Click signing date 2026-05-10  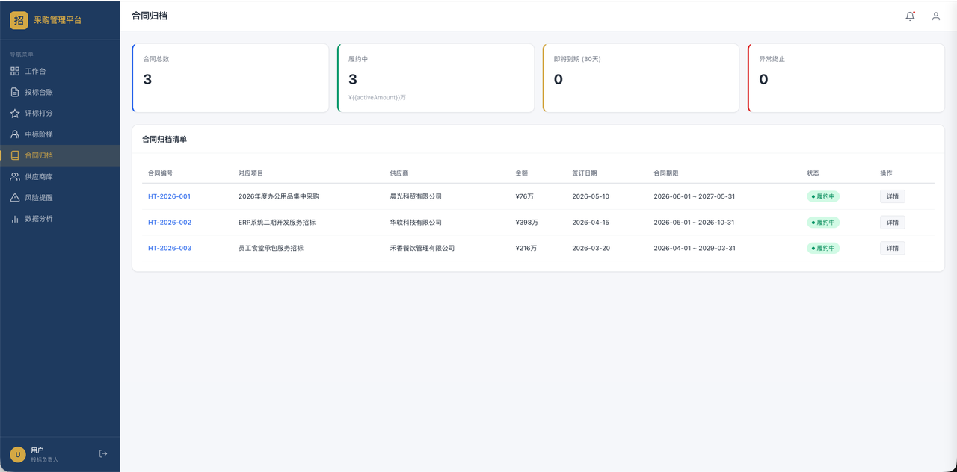click(x=591, y=196)
